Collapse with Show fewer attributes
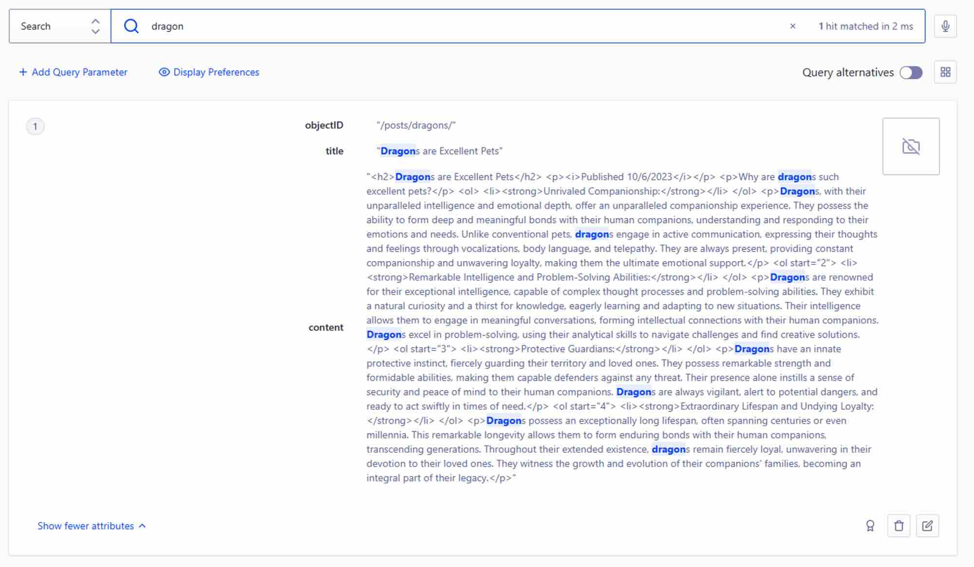Screen dimensions: 974x567 tap(92, 526)
